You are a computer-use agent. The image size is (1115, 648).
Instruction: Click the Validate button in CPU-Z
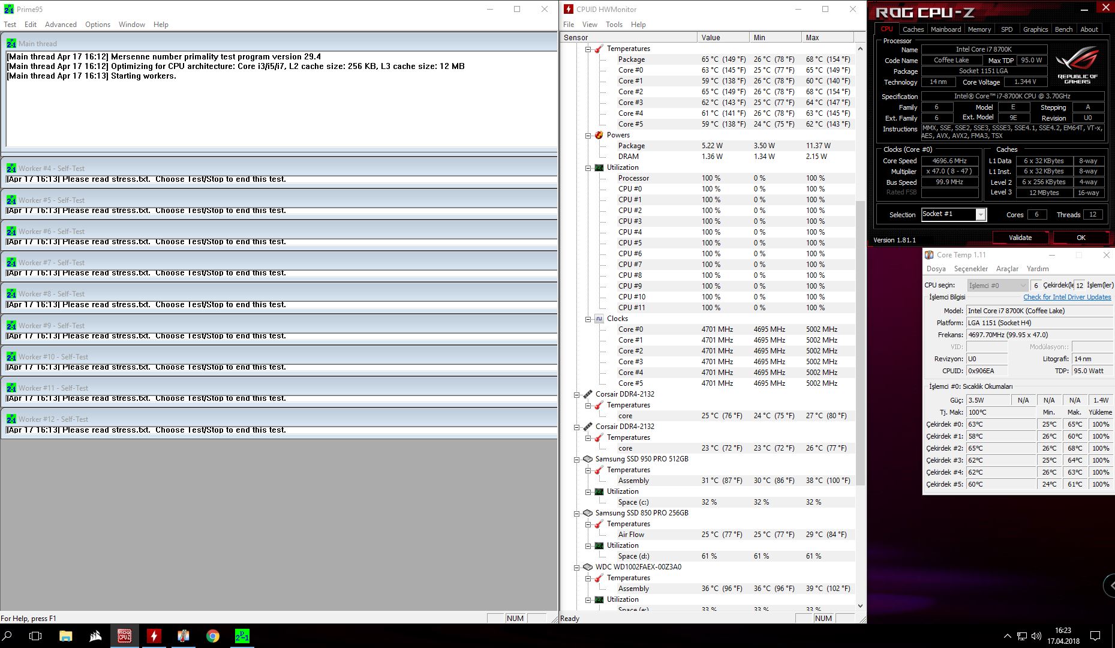pos(1020,238)
